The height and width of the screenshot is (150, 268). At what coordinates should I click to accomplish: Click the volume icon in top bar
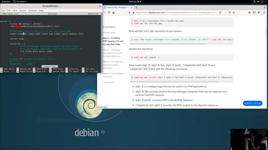click(x=258, y=2)
